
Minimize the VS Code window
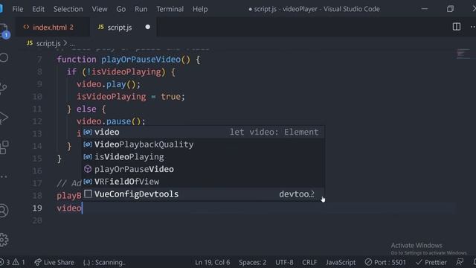(425, 9)
